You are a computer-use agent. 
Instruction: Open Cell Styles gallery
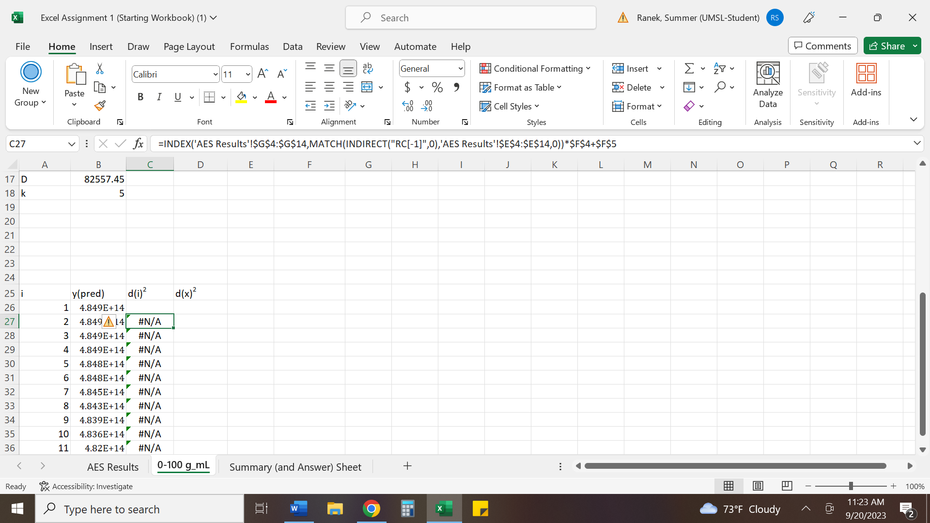pos(510,106)
